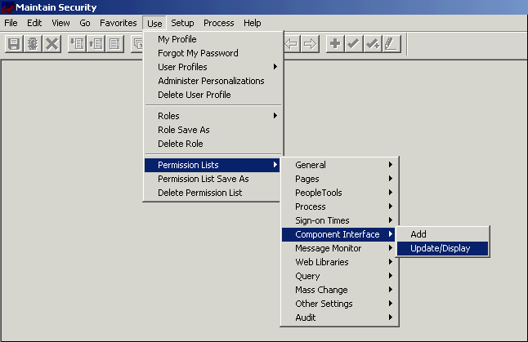Expand Audit submenu item
Screen dimensions: 528x342
(x=339, y=318)
